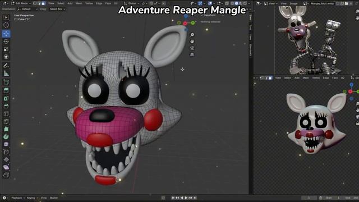This screenshot has height=202, width=359.
Task: Open the Global transform orientation dropdown
Action: click(x=131, y=3)
